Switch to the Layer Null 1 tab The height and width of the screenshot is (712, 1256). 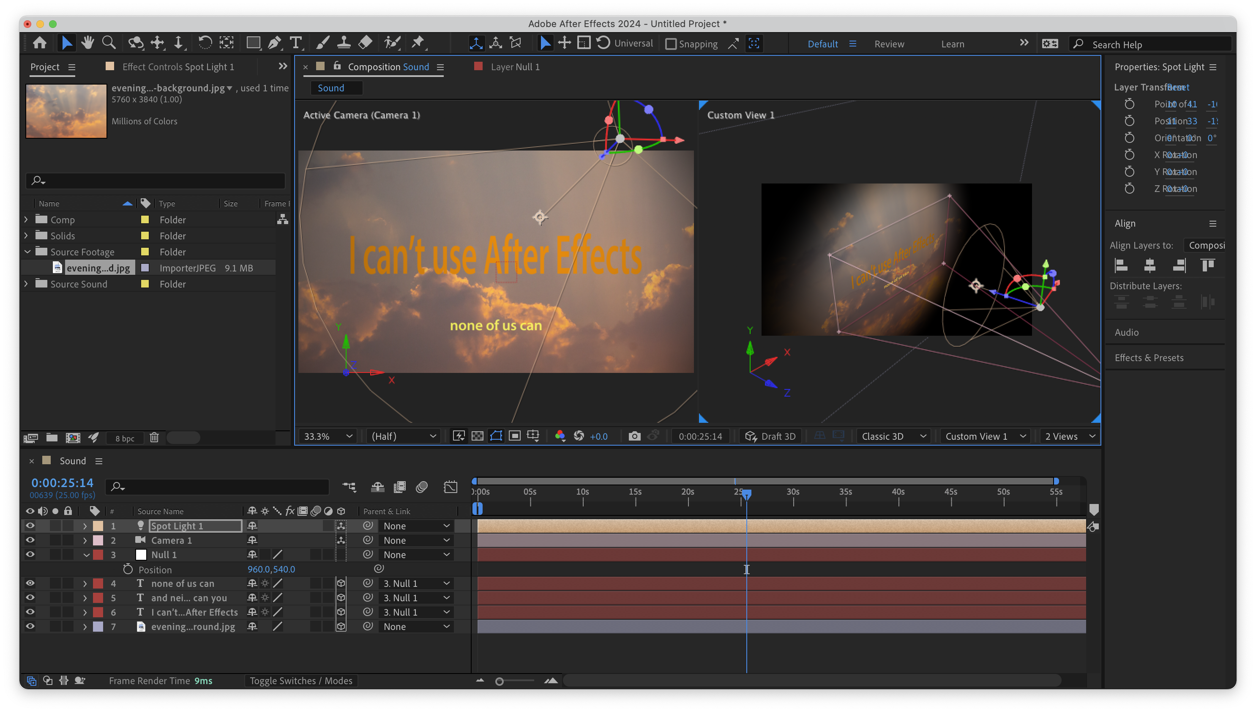click(515, 67)
